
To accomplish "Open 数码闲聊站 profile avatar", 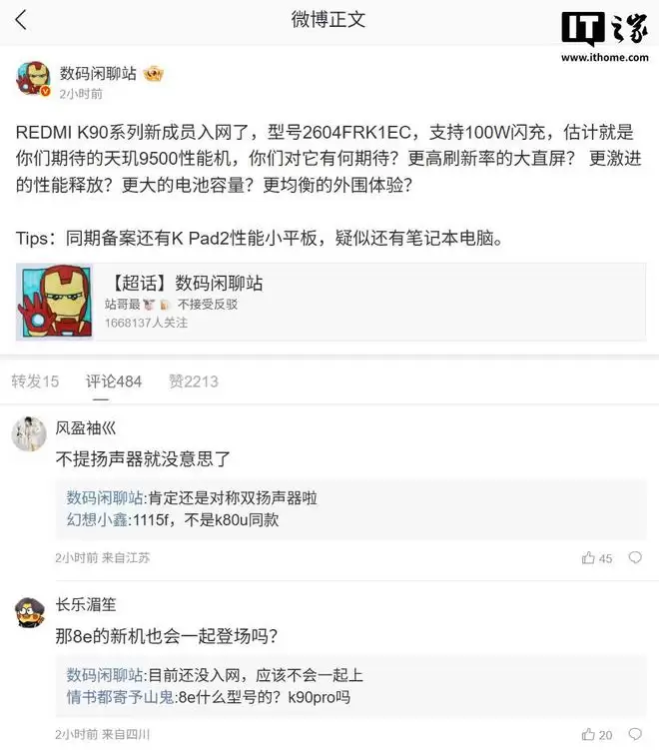I will click(x=33, y=79).
